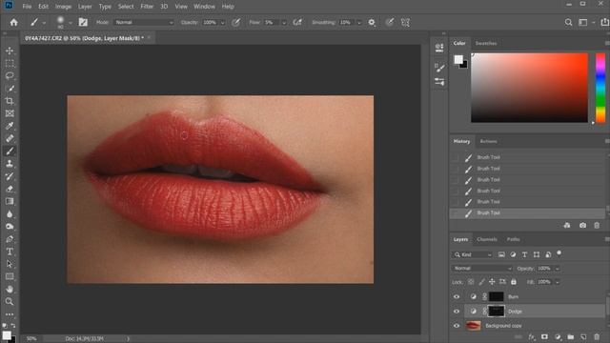Screen dimensions: 610x343
Task: Switch to the Channels tab
Action: [487, 239]
